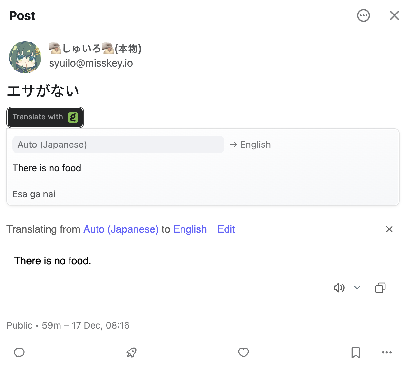Click the syuilo profile avatar

[25, 57]
